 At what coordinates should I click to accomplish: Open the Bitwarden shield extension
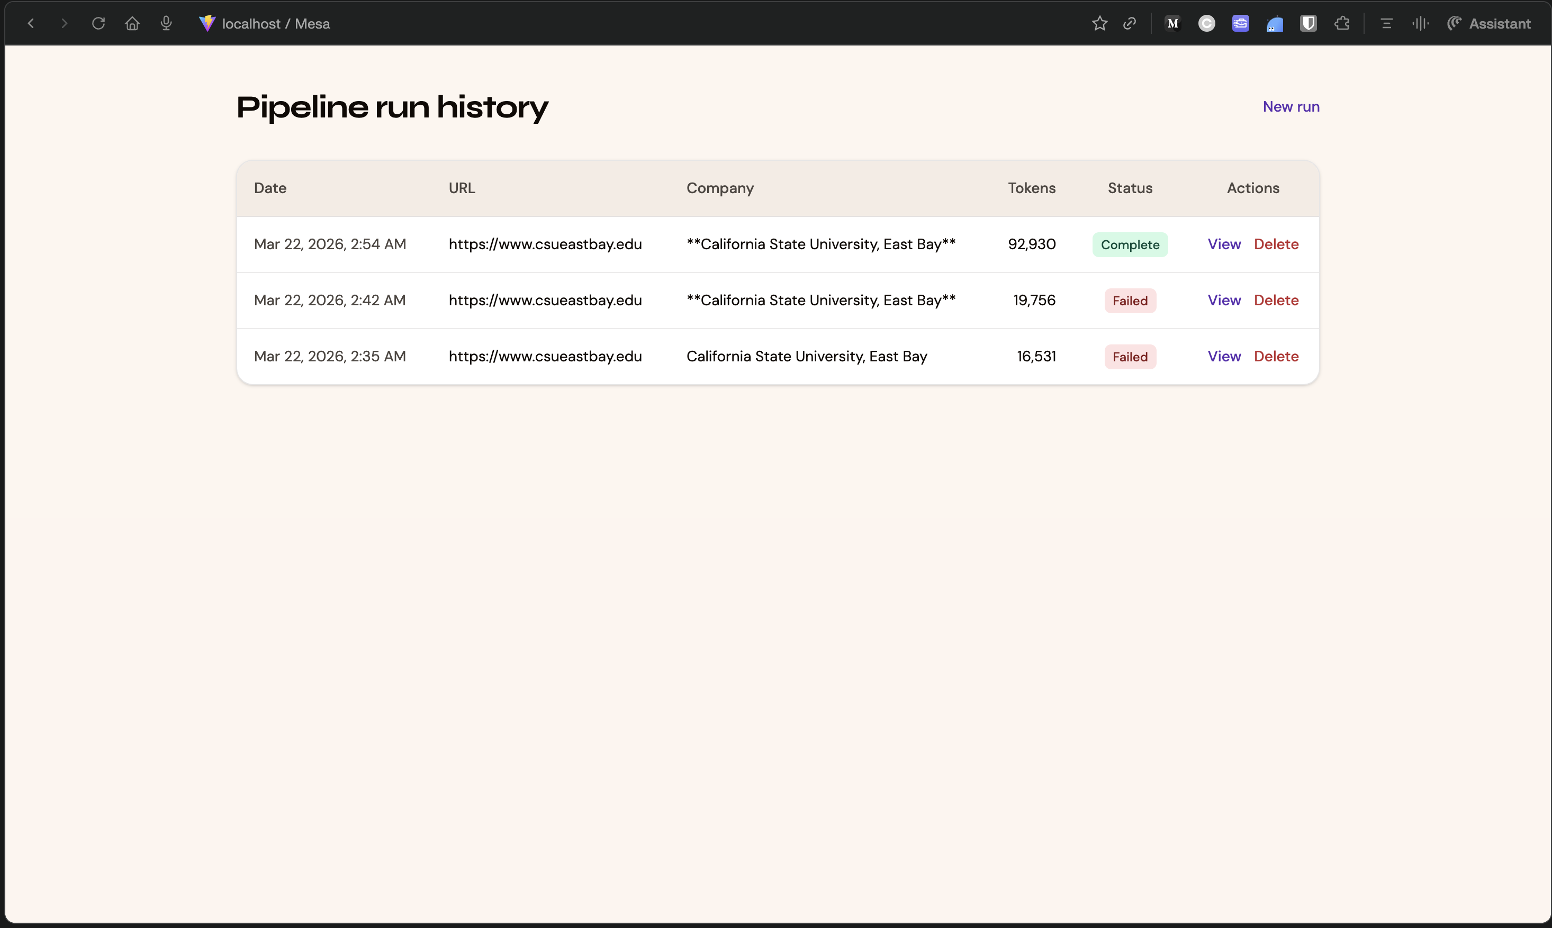(x=1308, y=24)
